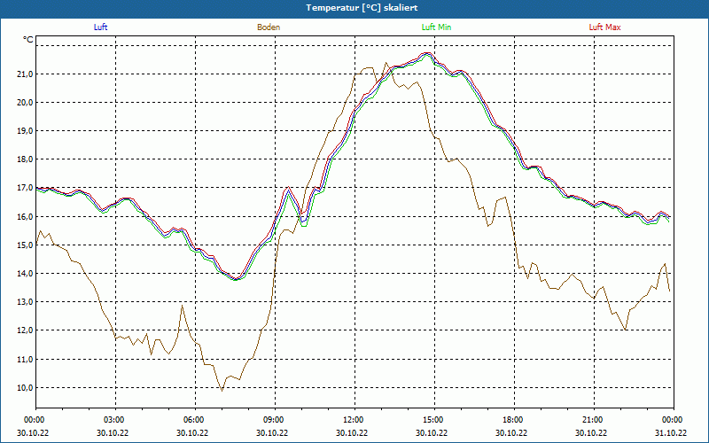The height and width of the screenshot is (443, 709).
Task: Click the '11,0' y-axis value
Action: (x=26, y=360)
